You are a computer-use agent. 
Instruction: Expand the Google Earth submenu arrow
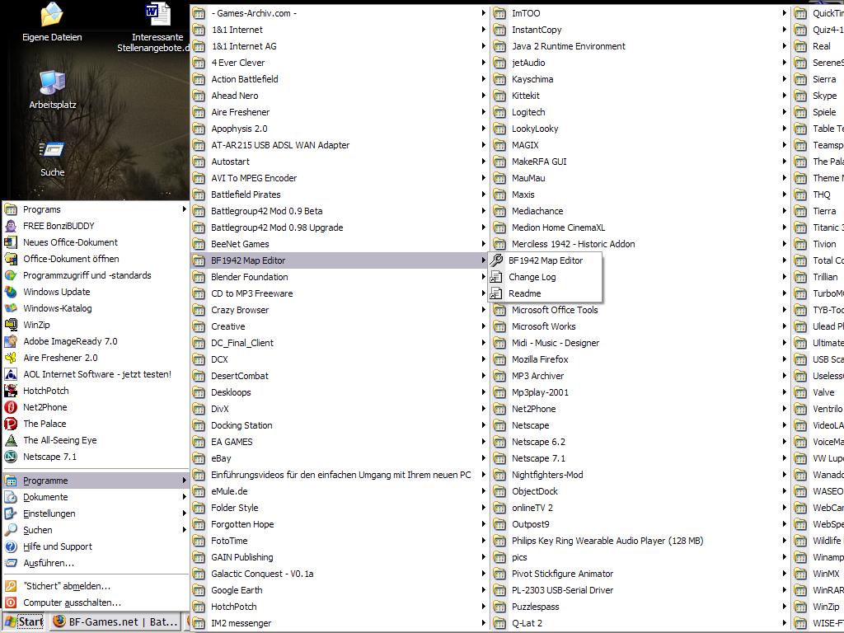[483, 590]
